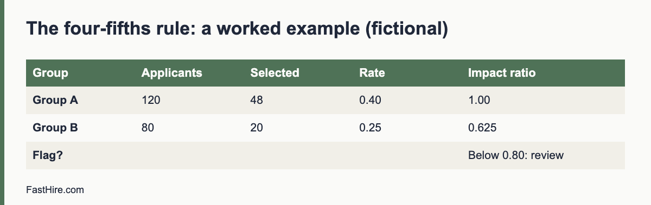Select the 20 selected cell
Screen dimensions: 651x205
click(x=257, y=128)
